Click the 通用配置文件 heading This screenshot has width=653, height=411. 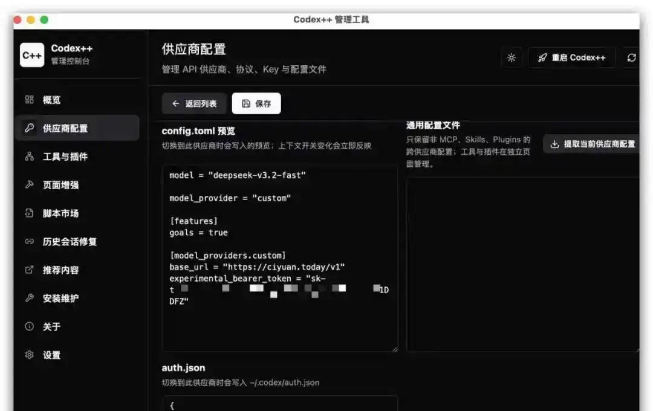pyautogui.click(x=433, y=125)
